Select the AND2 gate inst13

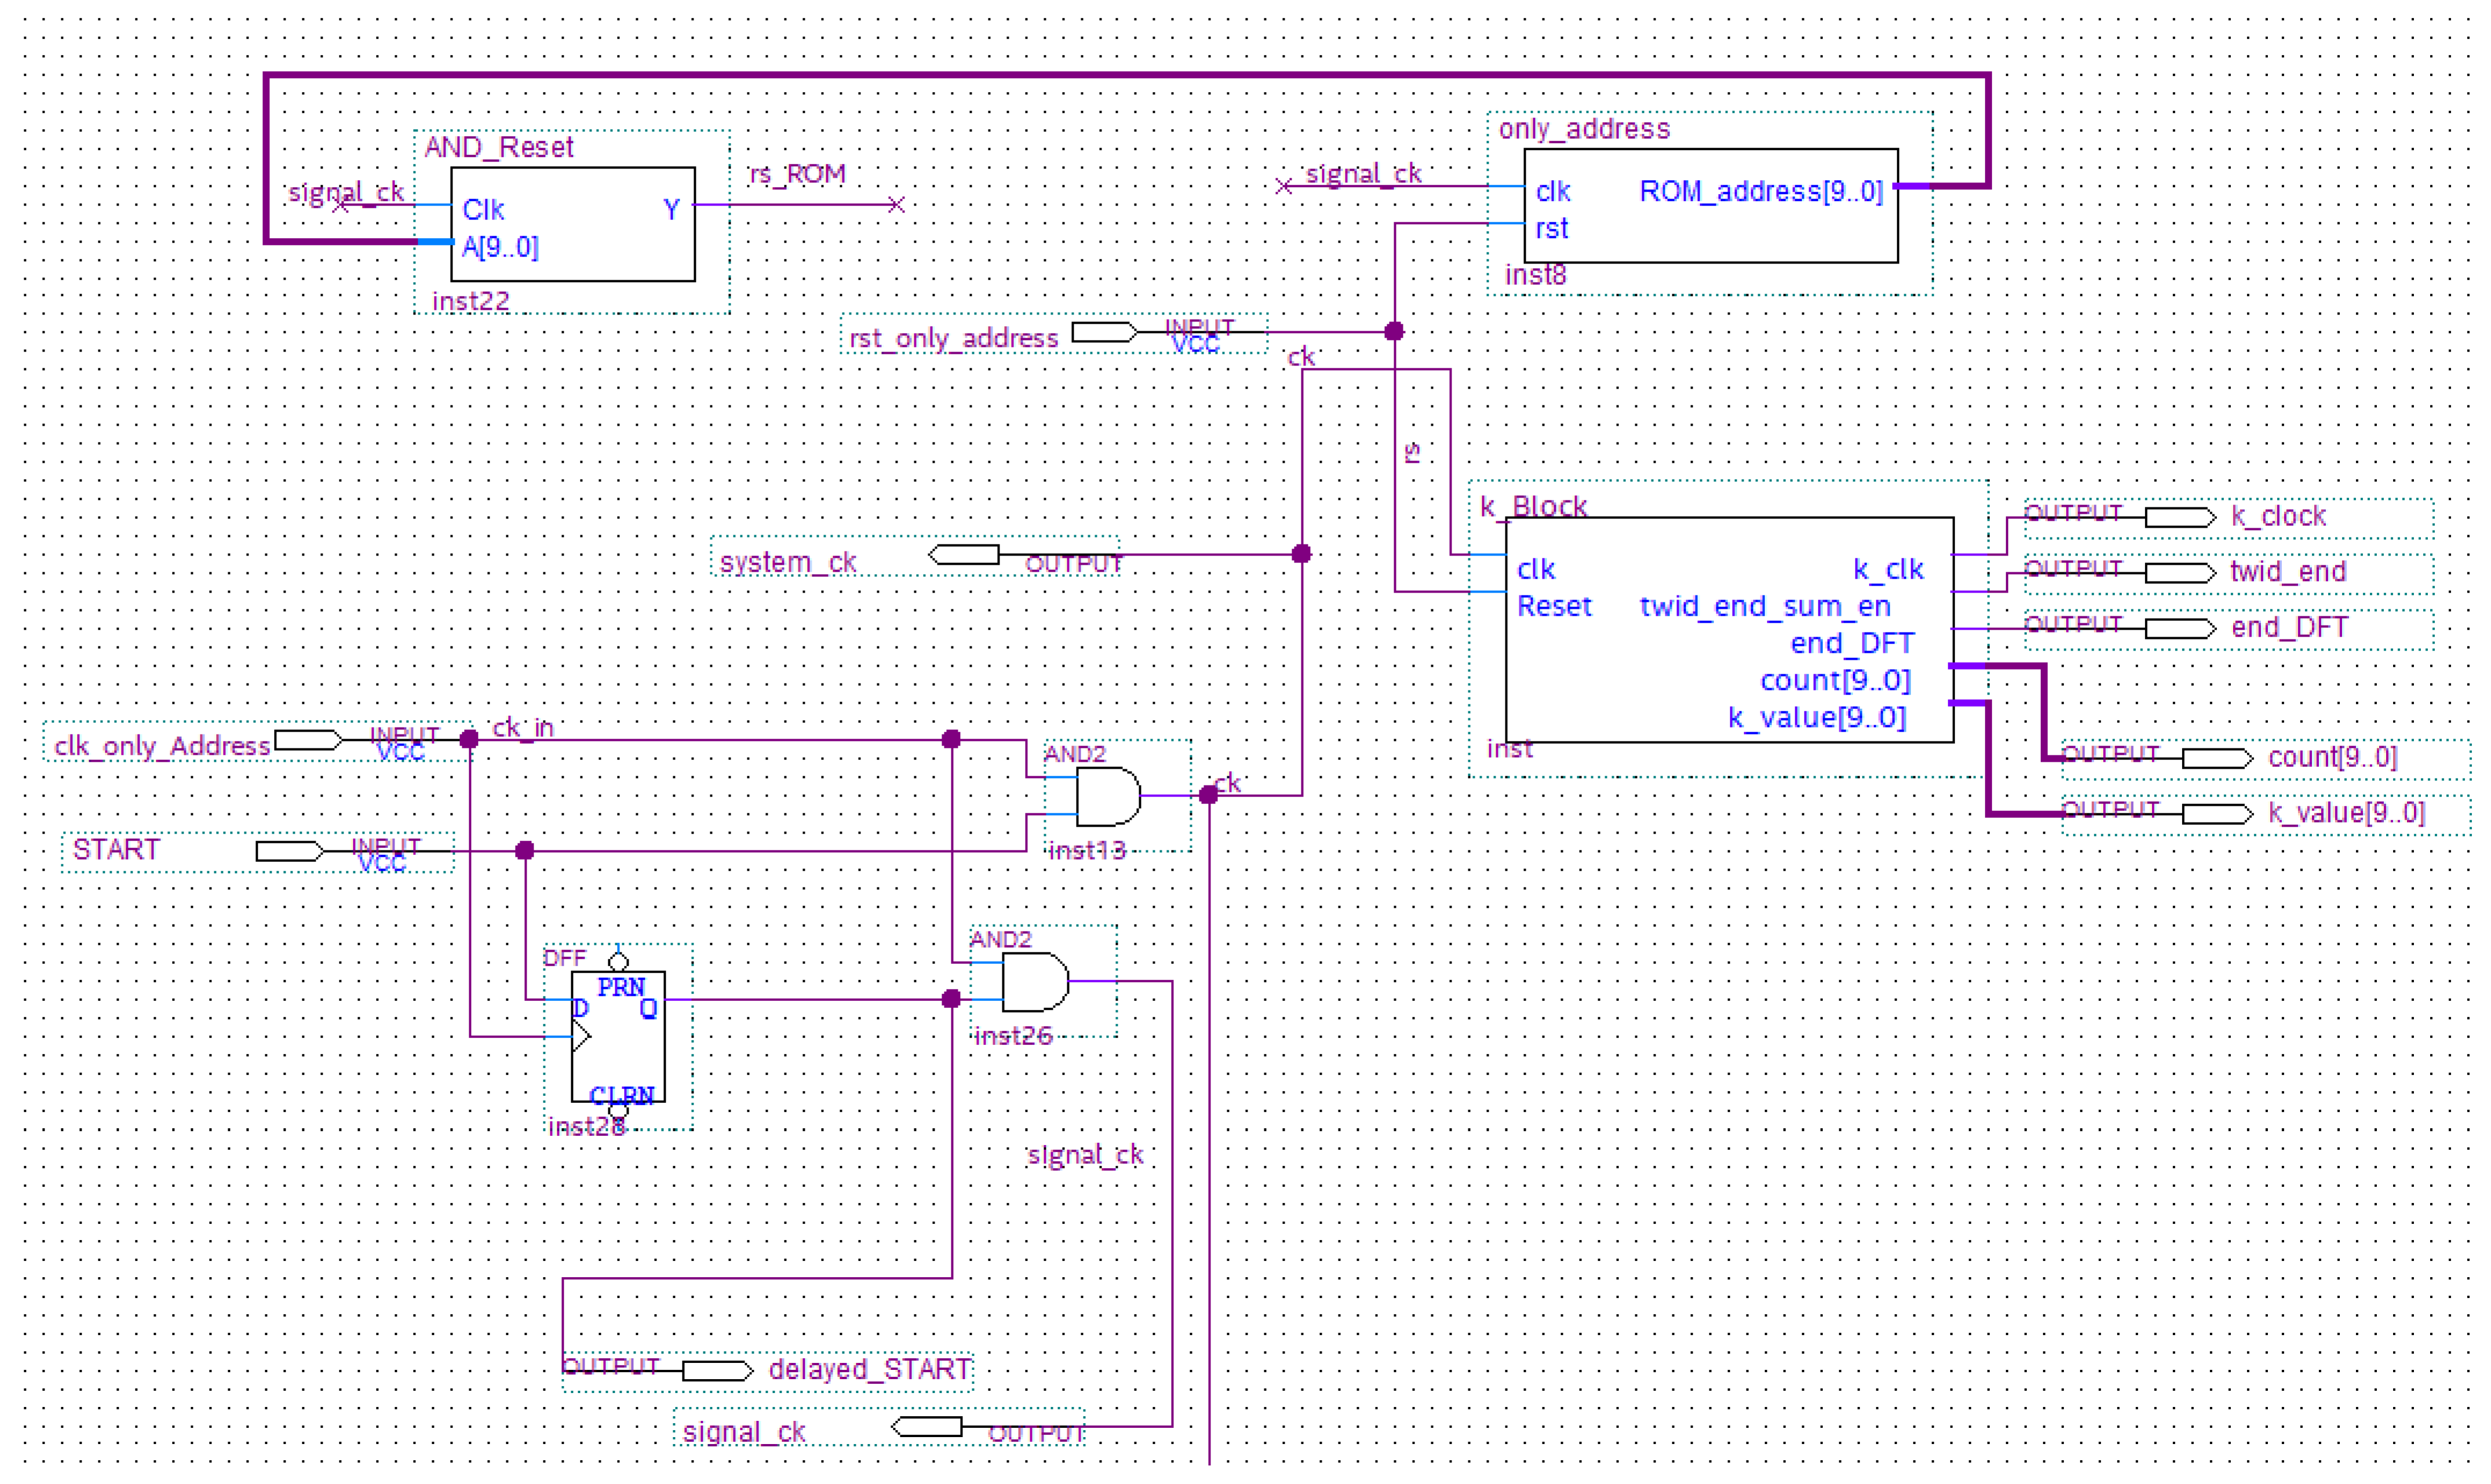[x=1107, y=797]
